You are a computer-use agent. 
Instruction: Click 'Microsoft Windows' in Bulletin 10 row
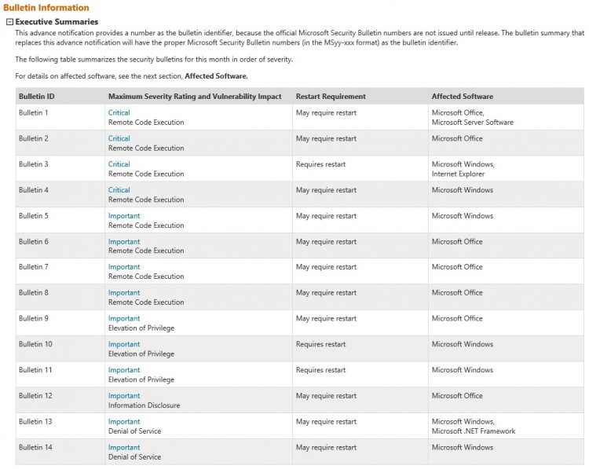463,344
